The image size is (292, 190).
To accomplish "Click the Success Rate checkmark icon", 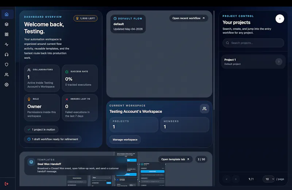I will click(67, 72).
